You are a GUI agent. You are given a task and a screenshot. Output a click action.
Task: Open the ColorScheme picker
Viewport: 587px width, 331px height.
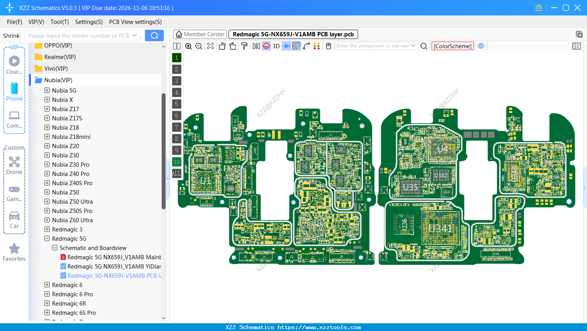452,46
